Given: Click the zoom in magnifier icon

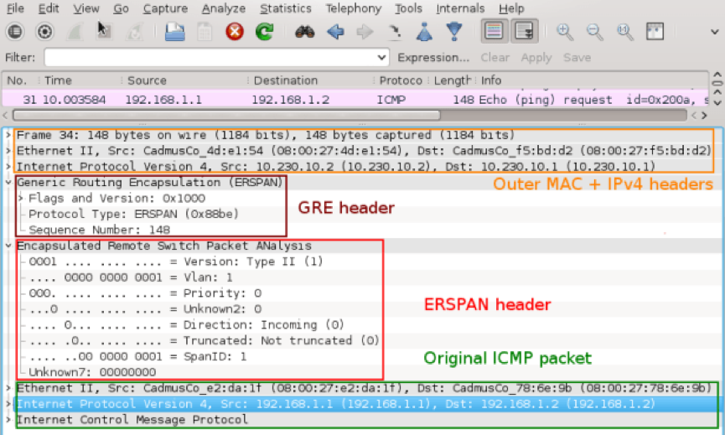Looking at the screenshot, I should pyautogui.click(x=565, y=32).
